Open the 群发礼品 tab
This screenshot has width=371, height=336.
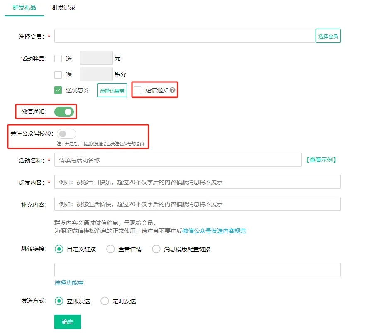point(24,7)
